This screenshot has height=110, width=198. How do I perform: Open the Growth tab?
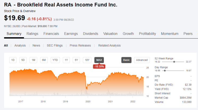click(128, 34)
